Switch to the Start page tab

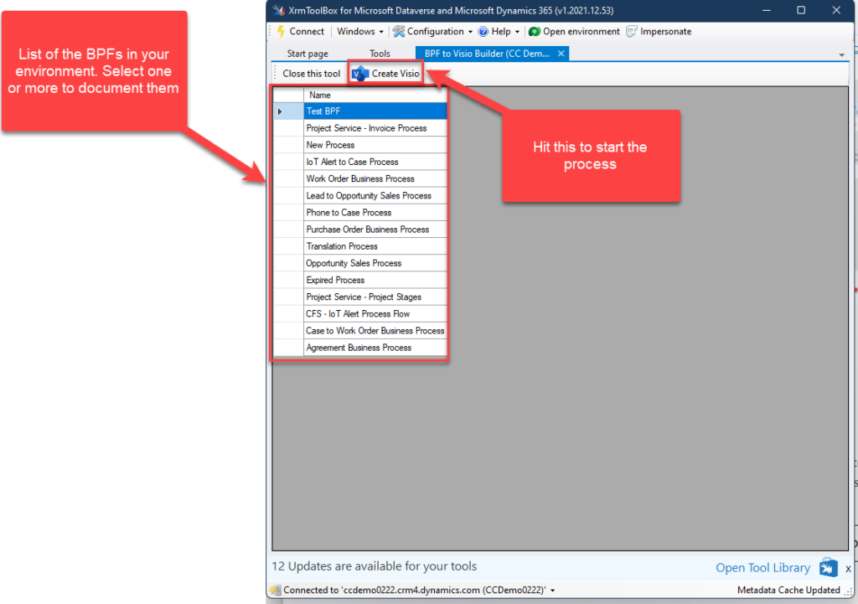coord(308,53)
